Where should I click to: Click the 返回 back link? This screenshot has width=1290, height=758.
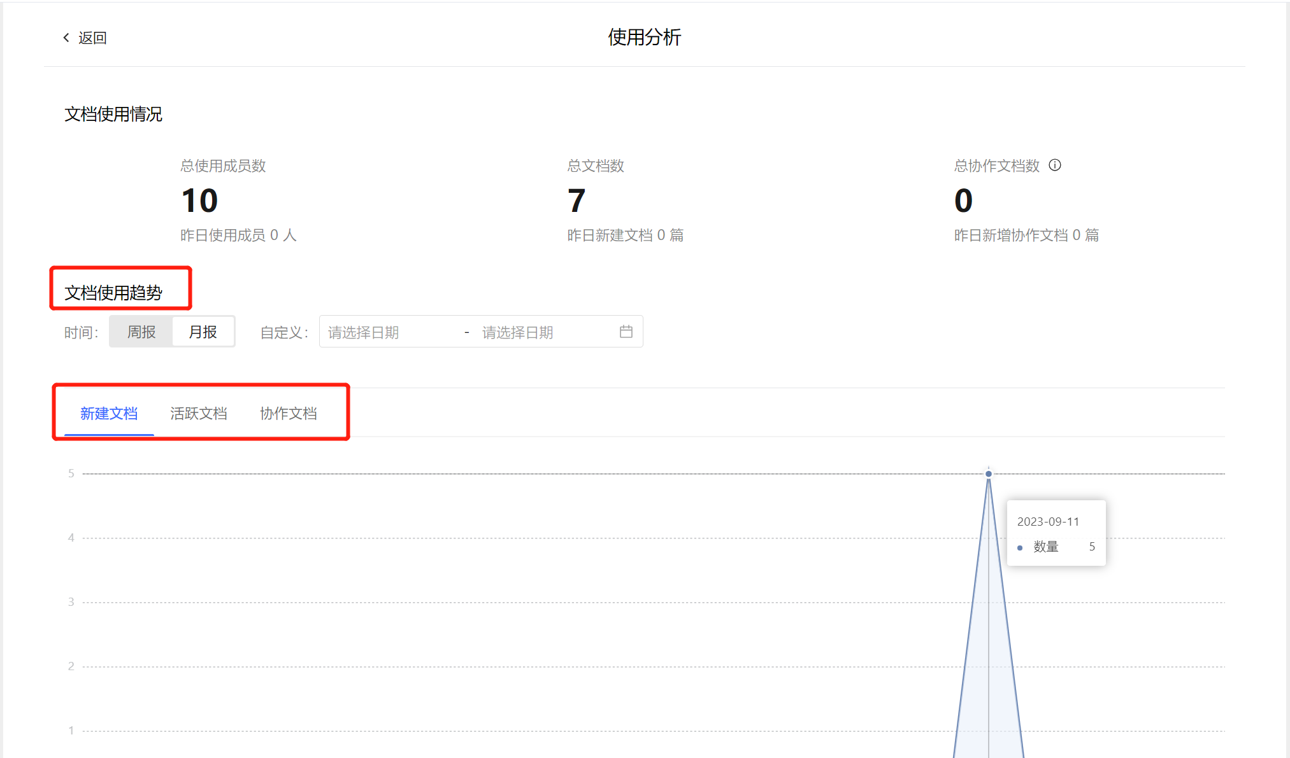pos(92,38)
